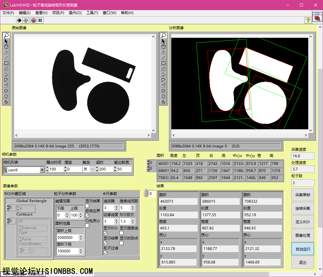Enable the 显示搜索线 checkbox
323x277 pixels.
click(122, 233)
